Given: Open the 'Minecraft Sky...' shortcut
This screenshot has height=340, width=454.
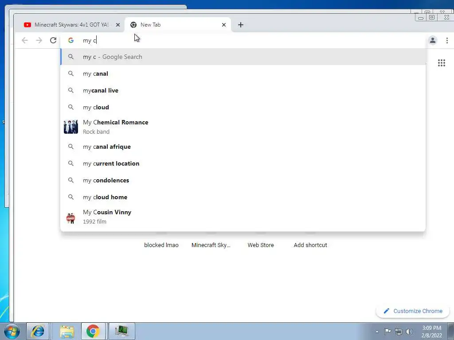Looking at the screenshot, I should pyautogui.click(x=211, y=245).
